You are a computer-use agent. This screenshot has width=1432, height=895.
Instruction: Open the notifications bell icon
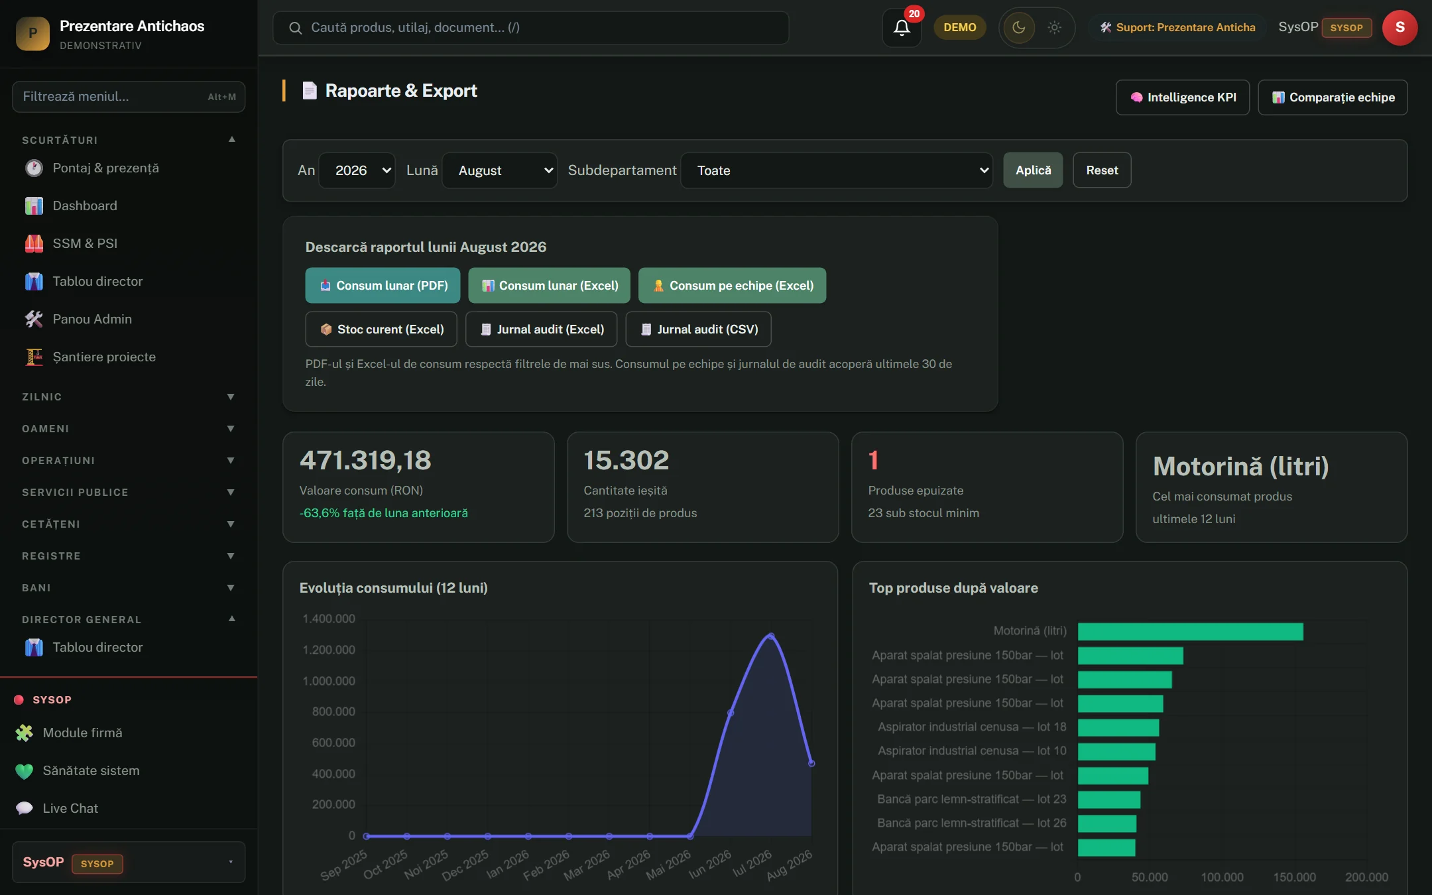coord(902,27)
